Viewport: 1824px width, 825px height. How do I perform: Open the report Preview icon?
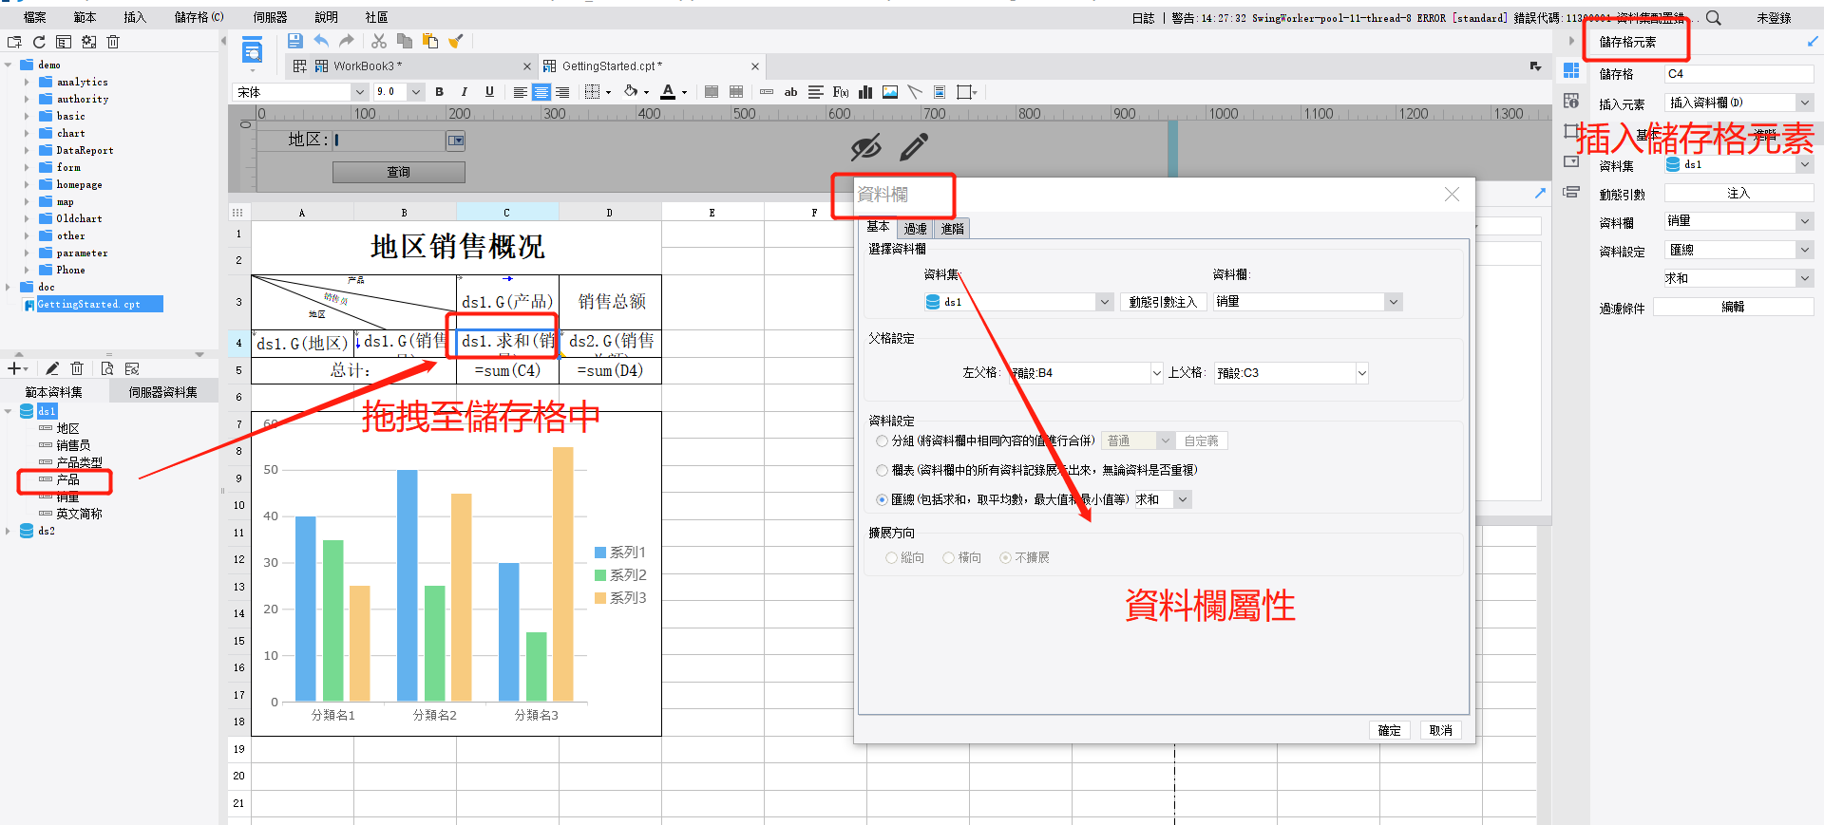(252, 49)
